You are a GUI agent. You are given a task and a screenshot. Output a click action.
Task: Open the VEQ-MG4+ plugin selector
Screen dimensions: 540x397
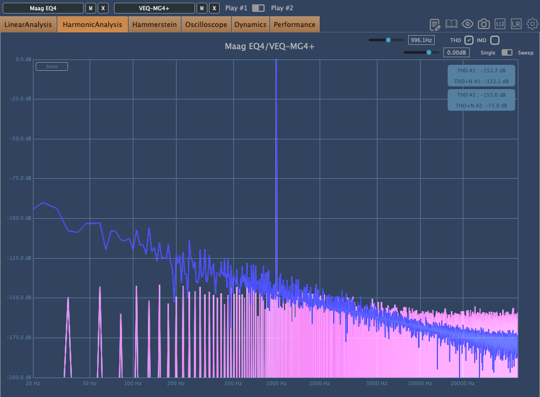(154, 8)
